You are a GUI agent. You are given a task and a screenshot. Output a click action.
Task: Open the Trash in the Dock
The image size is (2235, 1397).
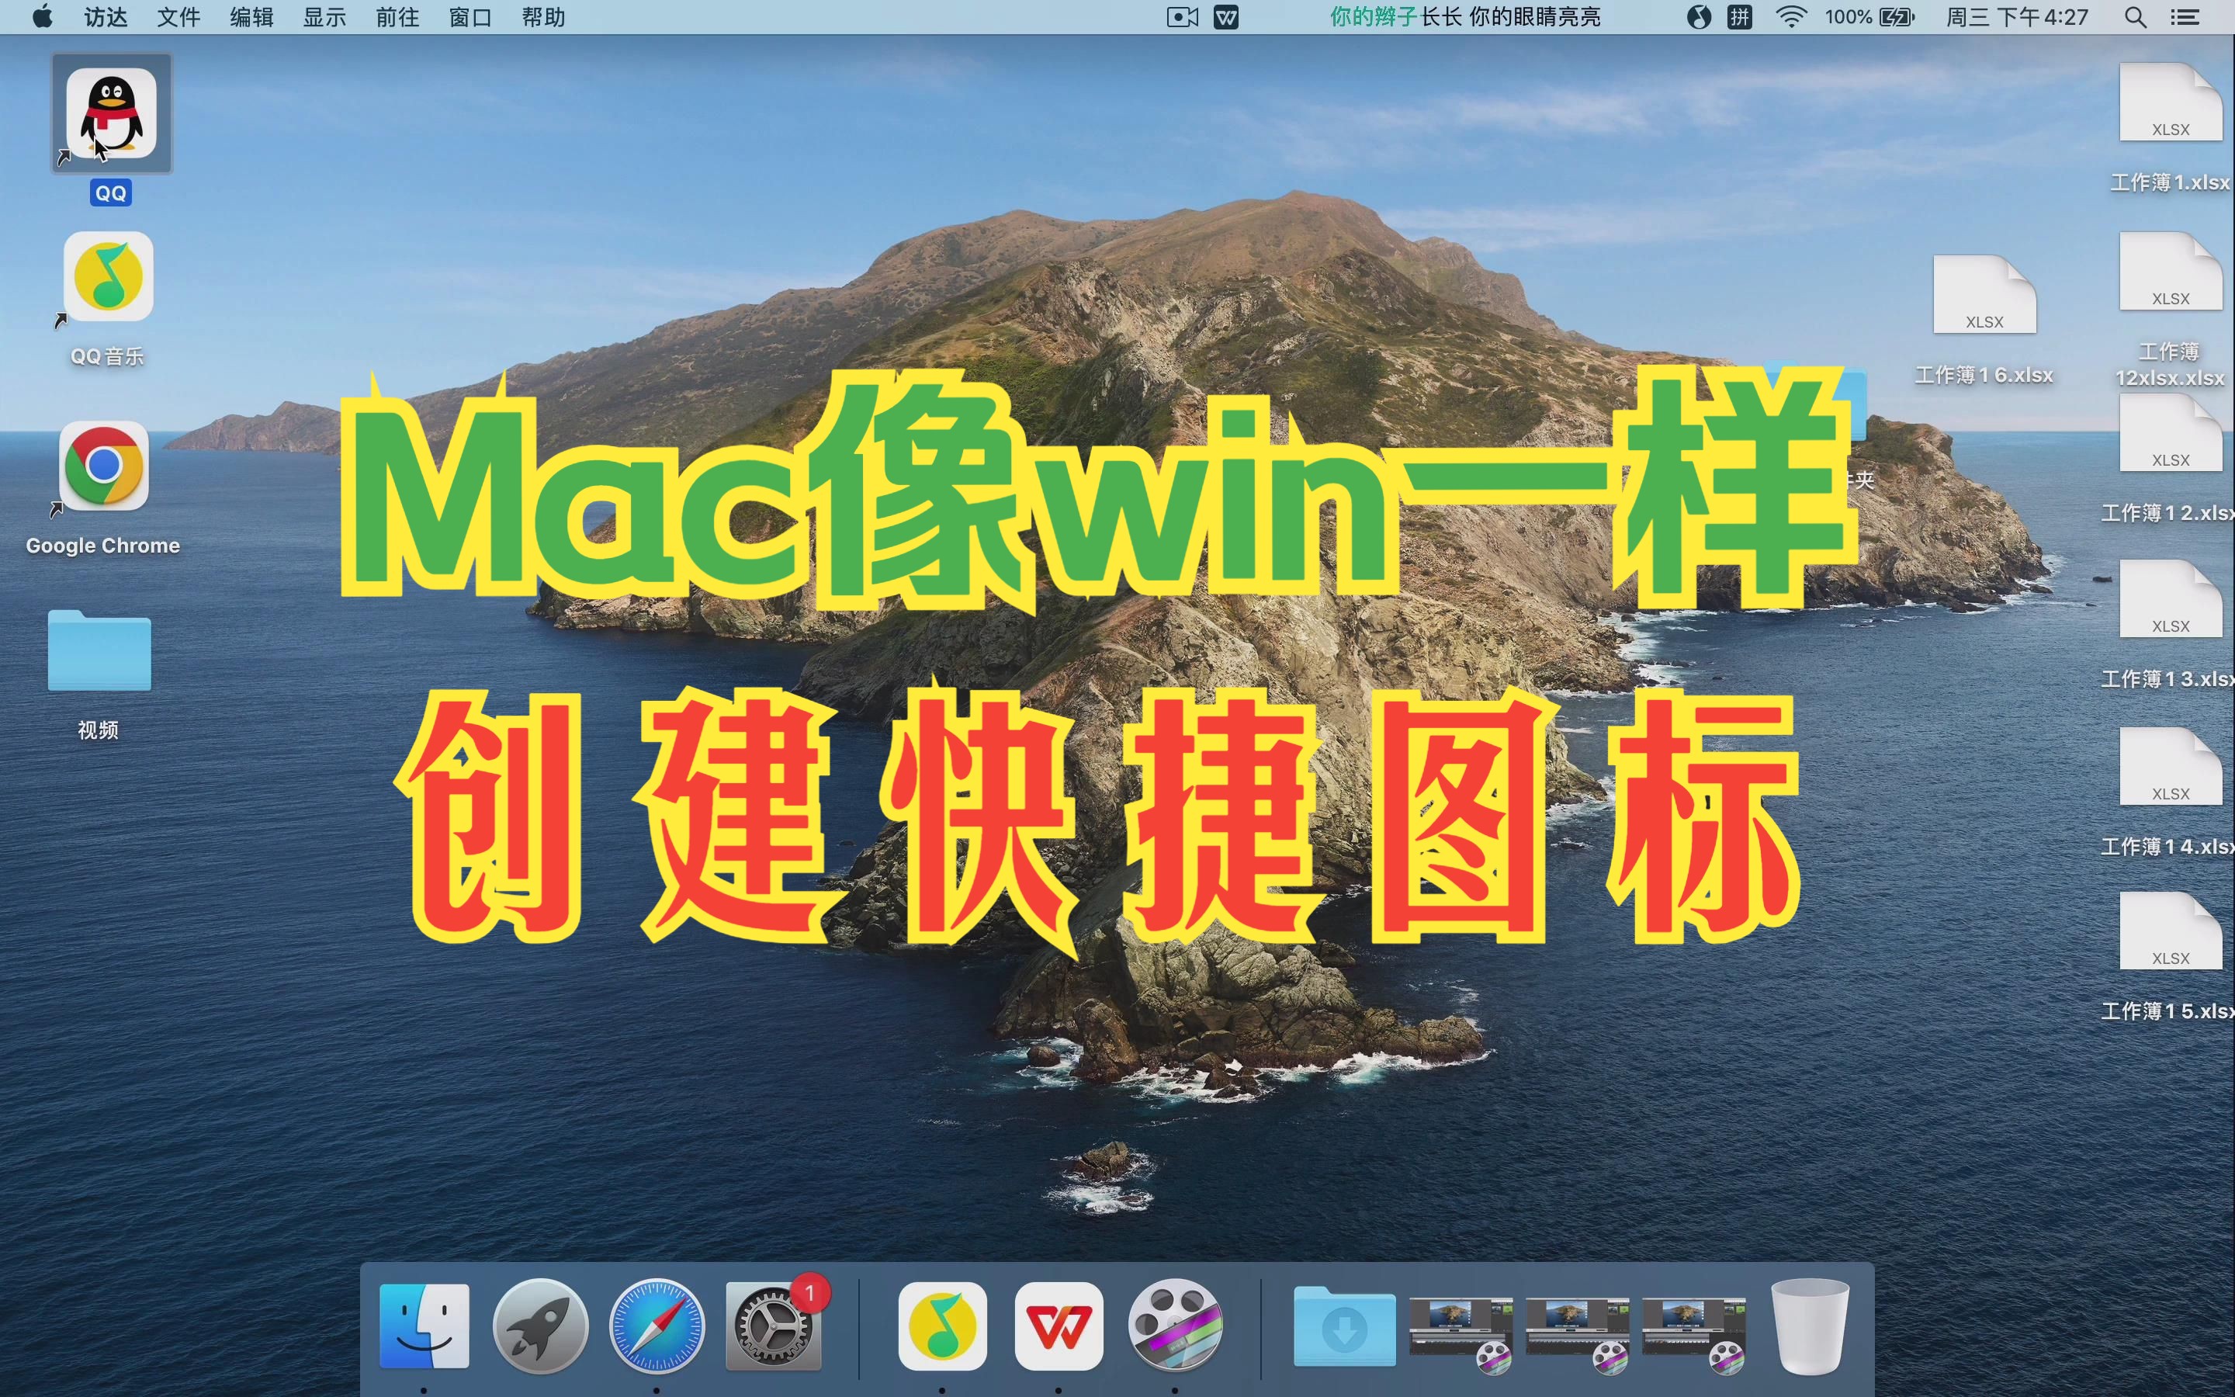(1809, 1326)
